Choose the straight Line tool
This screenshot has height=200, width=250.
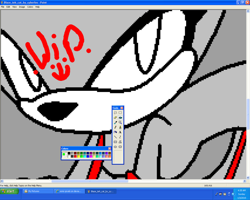coord(116,137)
